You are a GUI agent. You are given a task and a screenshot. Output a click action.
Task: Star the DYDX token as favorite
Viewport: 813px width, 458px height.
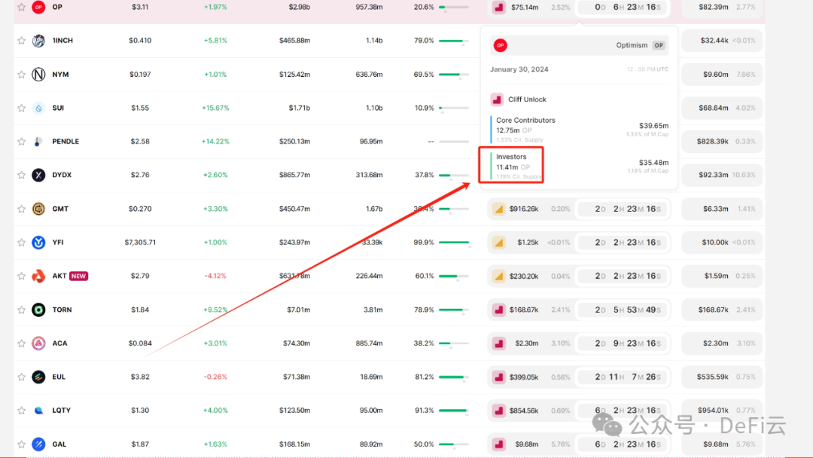(x=21, y=175)
